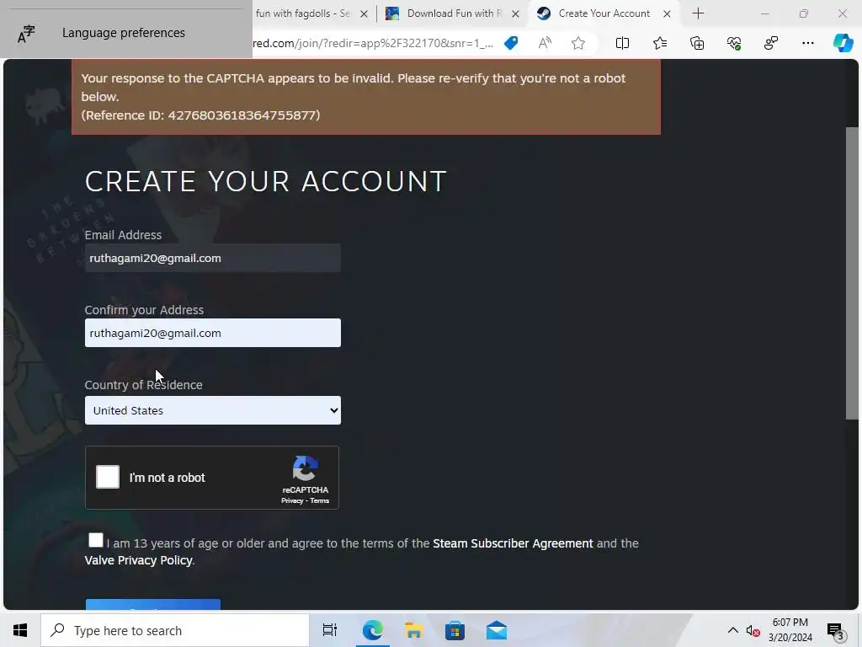The height and width of the screenshot is (647, 862).
Task: Open Microsoft Store from taskbar
Action: click(455, 630)
